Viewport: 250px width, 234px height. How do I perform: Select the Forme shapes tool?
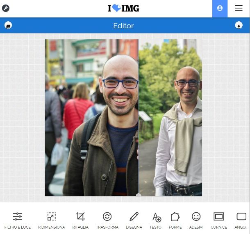pyautogui.click(x=175, y=220)
